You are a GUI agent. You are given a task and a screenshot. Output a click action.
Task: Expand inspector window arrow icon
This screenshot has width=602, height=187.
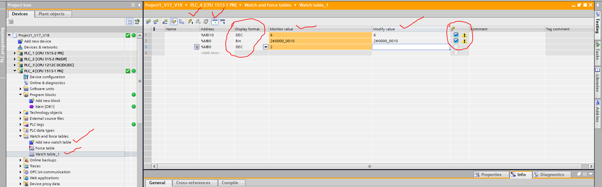[591, 174]
